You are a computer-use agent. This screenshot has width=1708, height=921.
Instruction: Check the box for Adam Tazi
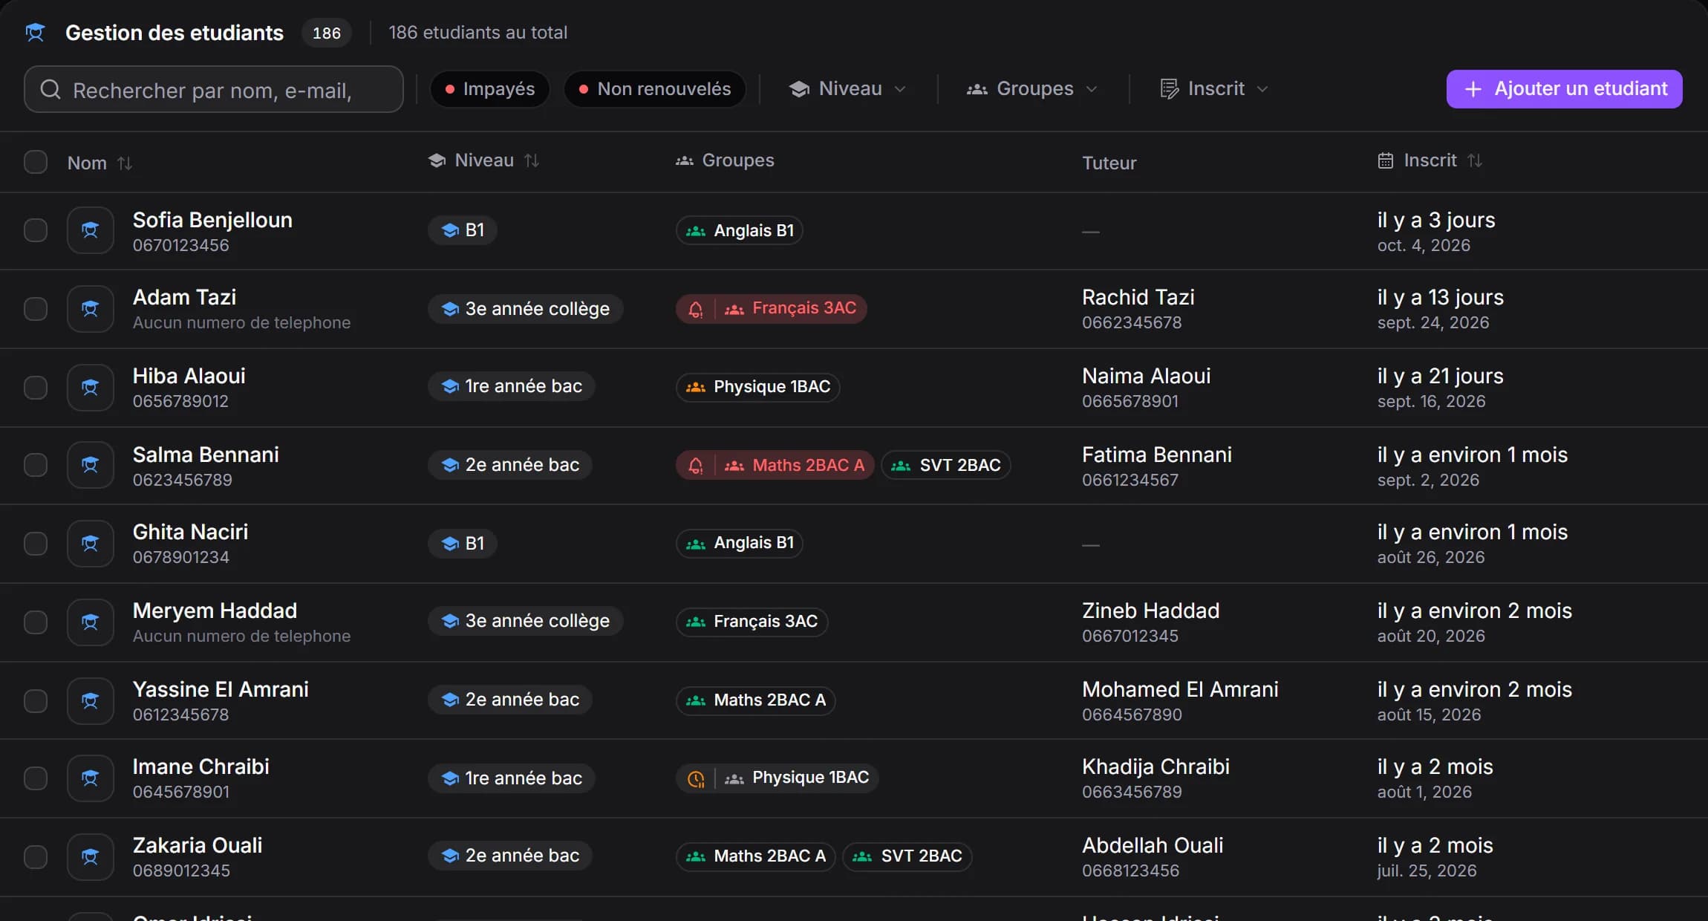(x=36, y=308)
